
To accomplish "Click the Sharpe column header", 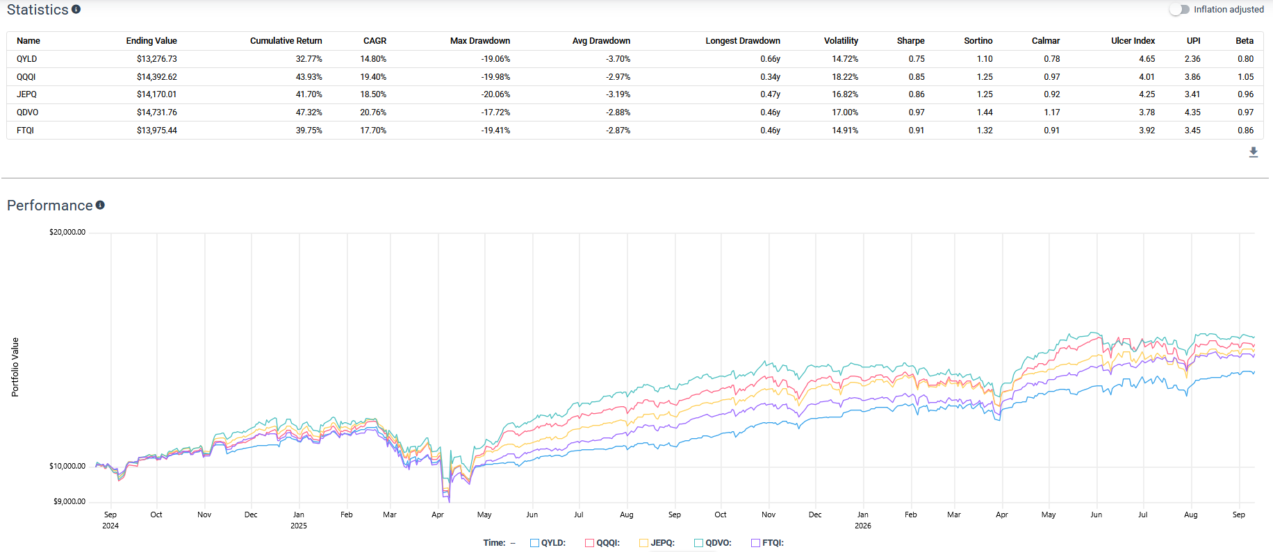I will click(x=910, y=41).
